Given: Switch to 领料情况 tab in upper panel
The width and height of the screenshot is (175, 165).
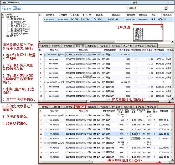Looking at the screenshot, I should coord(104,46).
